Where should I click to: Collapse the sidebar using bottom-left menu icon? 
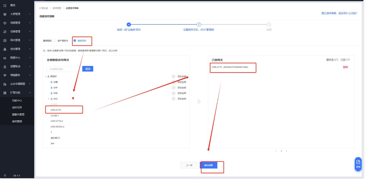(x=5, y=175)
